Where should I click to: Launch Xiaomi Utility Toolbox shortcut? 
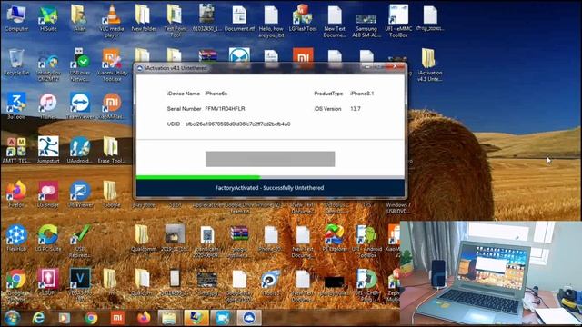pos(112,64)
